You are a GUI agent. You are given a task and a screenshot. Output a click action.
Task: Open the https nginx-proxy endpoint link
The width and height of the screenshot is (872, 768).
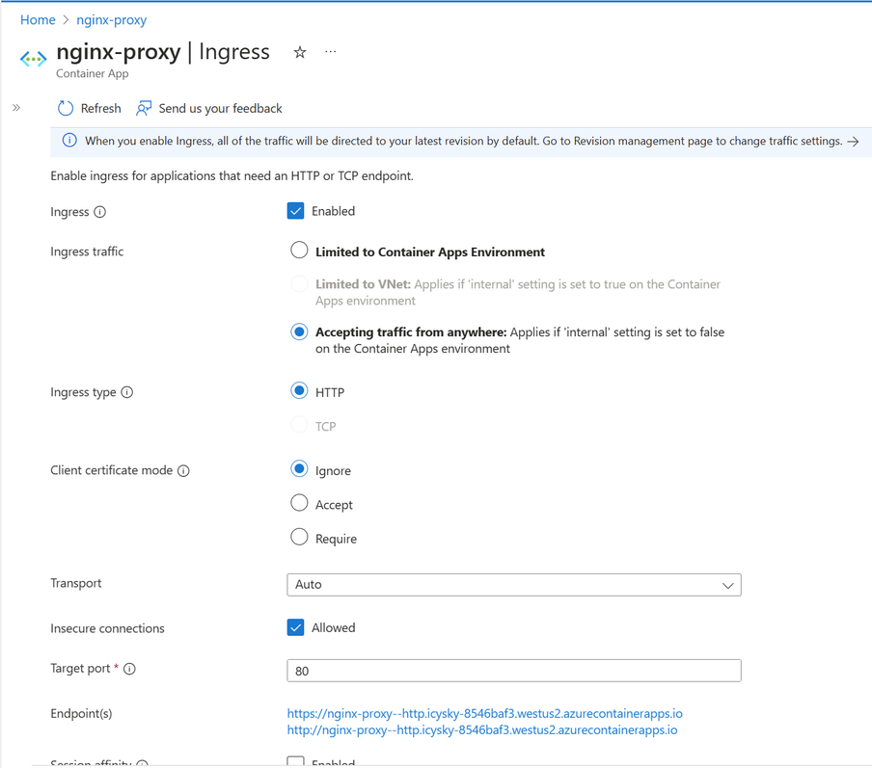(x=484, y=713)
